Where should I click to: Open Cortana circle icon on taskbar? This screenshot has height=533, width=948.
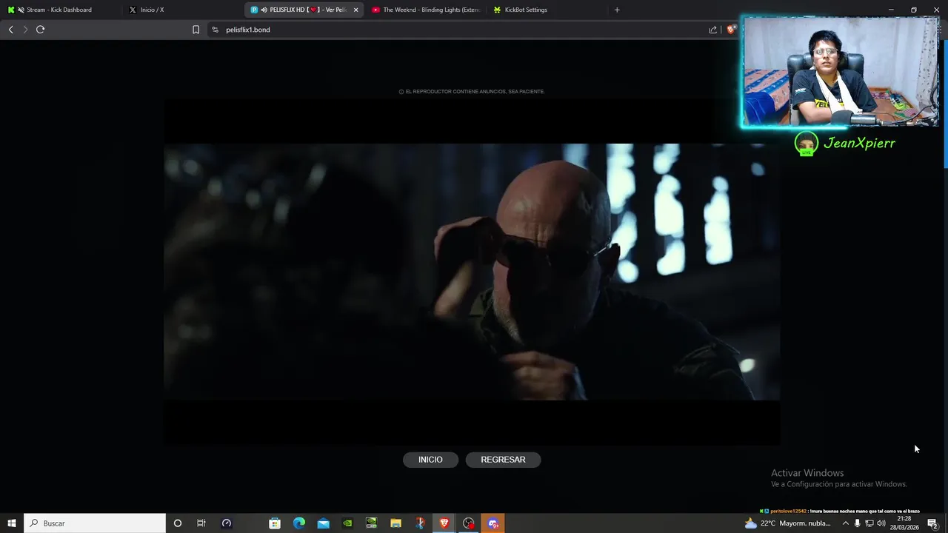(x=177, y=523)
